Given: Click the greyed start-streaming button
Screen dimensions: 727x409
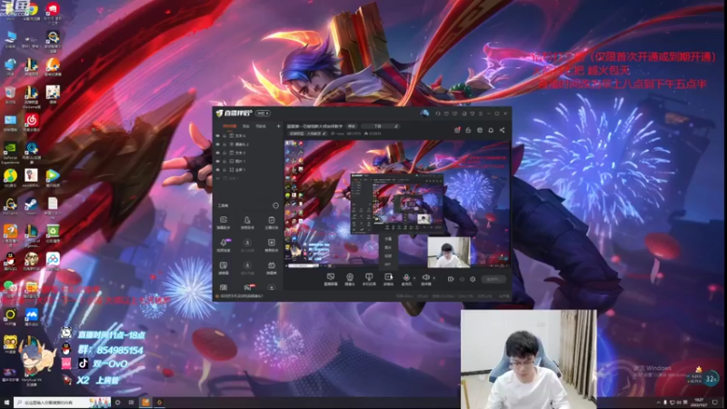Looking at the screenshot, I should coord(493,279).
